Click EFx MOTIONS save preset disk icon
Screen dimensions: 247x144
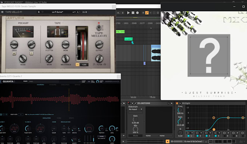pos(171,103)
